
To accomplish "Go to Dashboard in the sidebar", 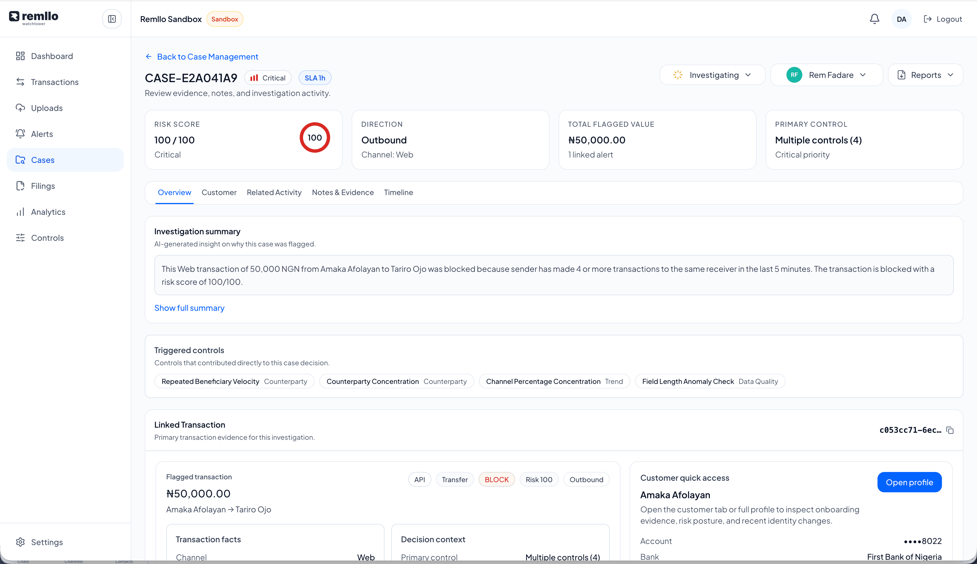I will (x=65, y=56).
